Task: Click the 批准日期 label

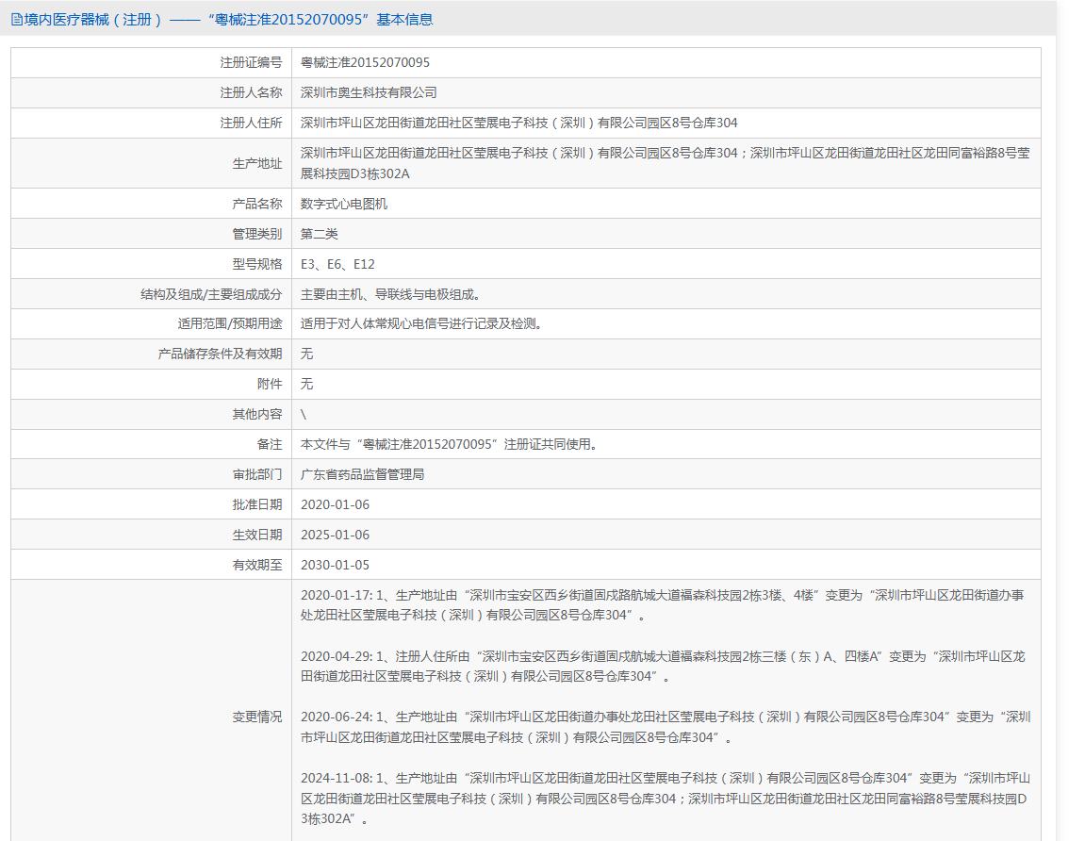Action: coord(257,505)
